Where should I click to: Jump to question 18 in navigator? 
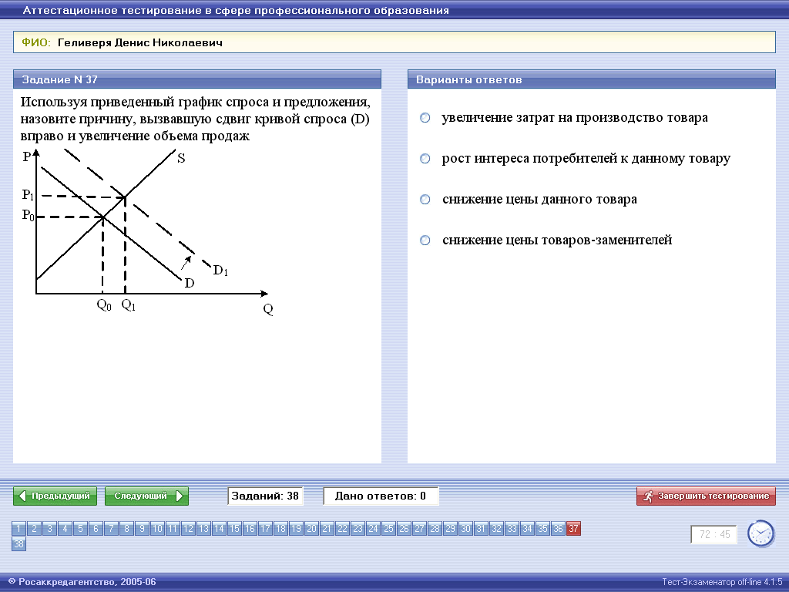[280, 529]
